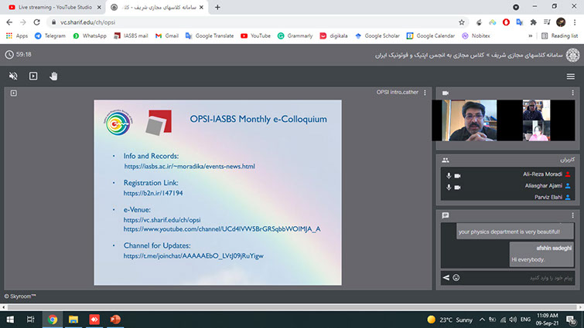Open chat panel three-dot options menu

(572, 215)
